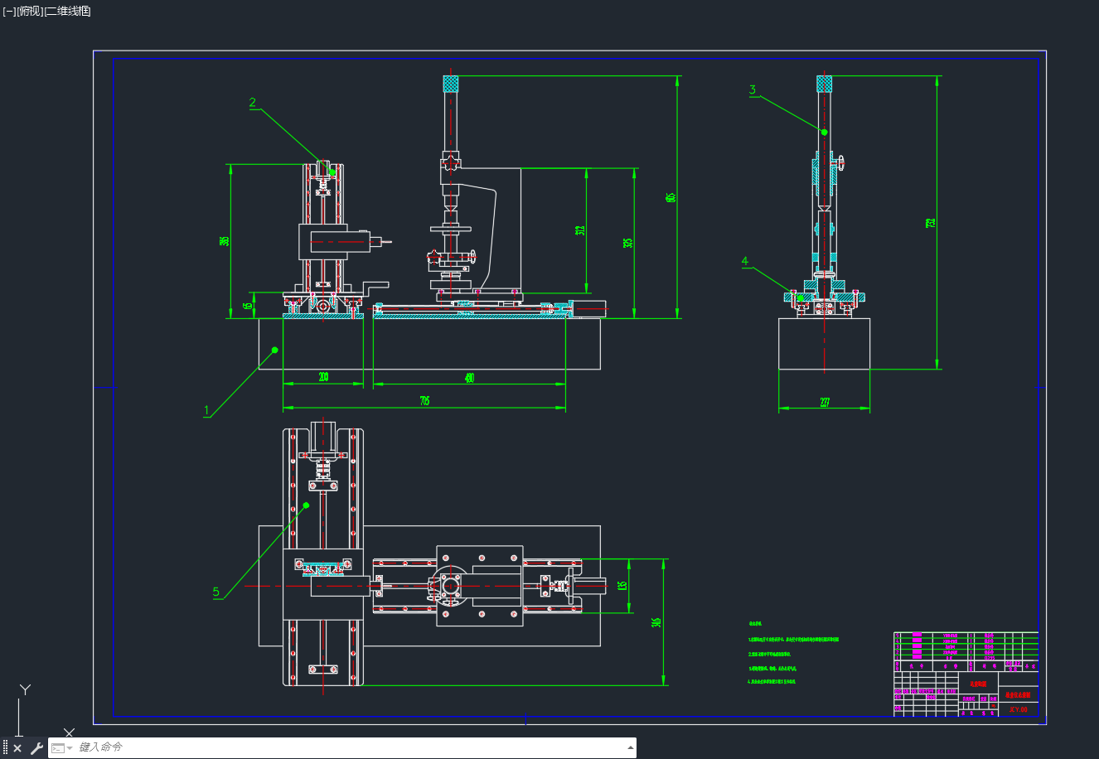
Task: Close the command line window
Action: pos(17,748)
